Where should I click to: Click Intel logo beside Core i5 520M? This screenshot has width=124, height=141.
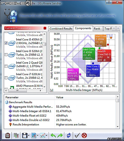coord(12,55)
